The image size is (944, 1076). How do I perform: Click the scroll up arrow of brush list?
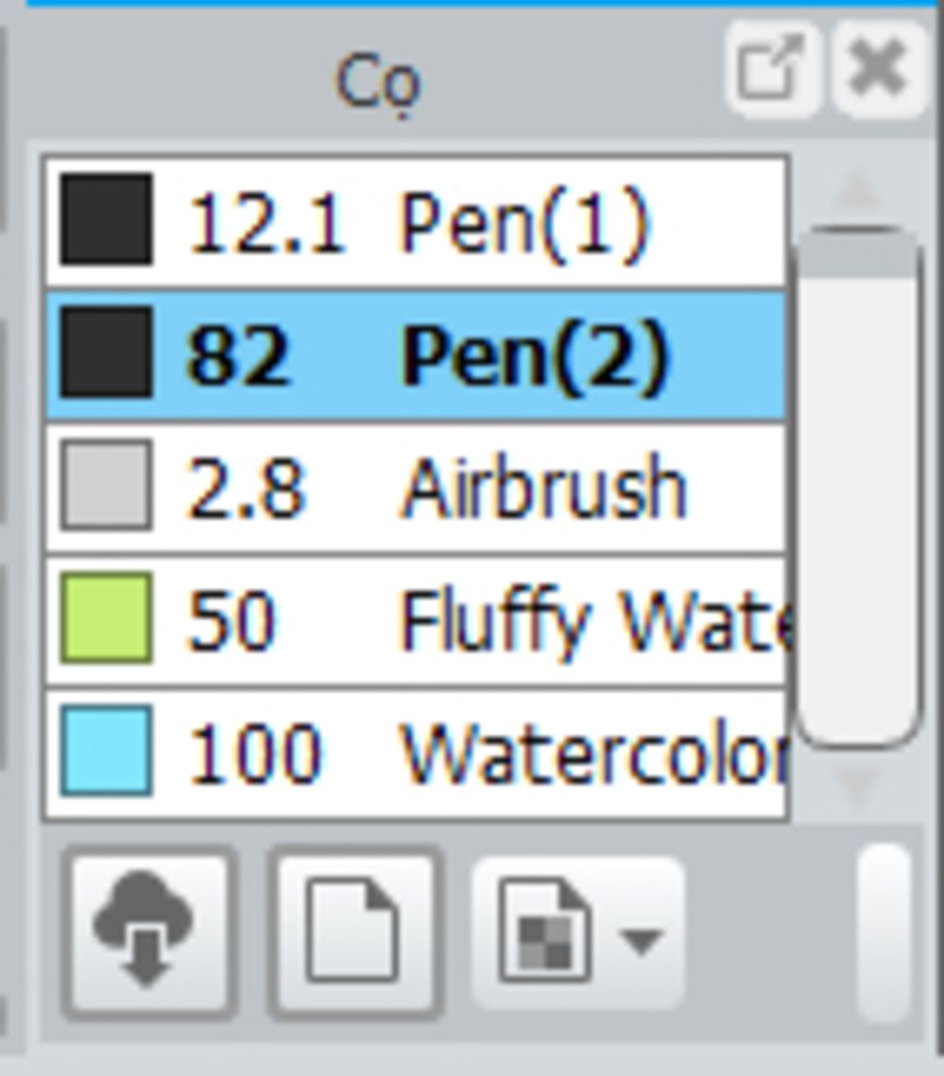coord(857,189)
